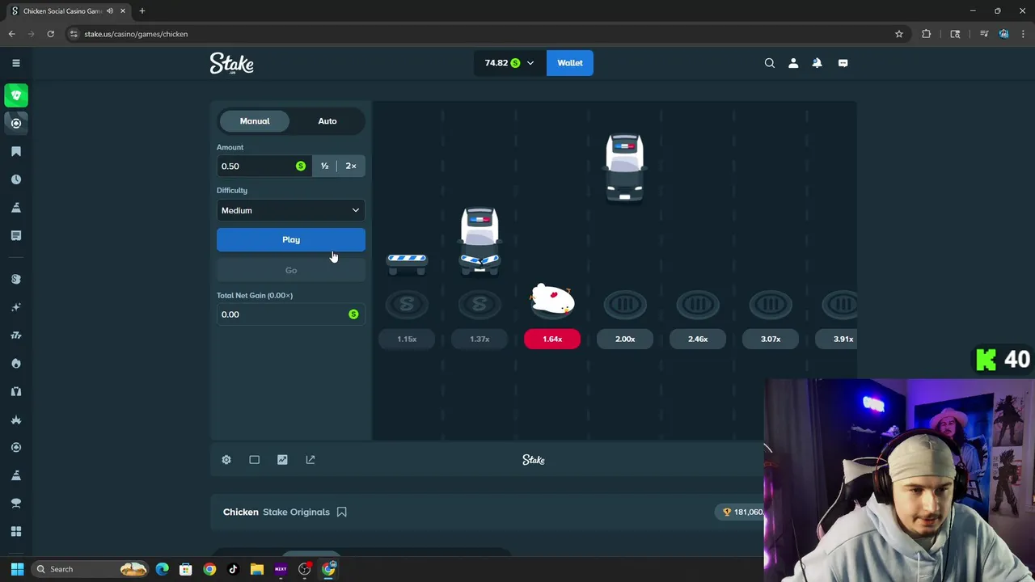1035x582 pixels.
Task: Open Chrome profile avatar
Action: tap(1003, 34)
